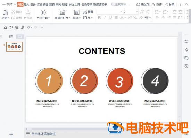The image size is (191, 138).
Task: Click the vertical scrollbar up arrow
Action: 180,35
